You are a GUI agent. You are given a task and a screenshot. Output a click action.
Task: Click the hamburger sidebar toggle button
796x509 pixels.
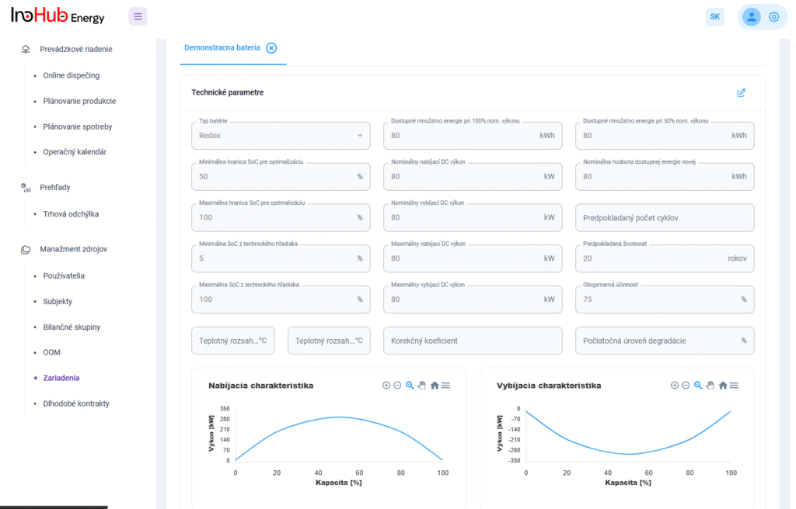(x=138, y=16)
